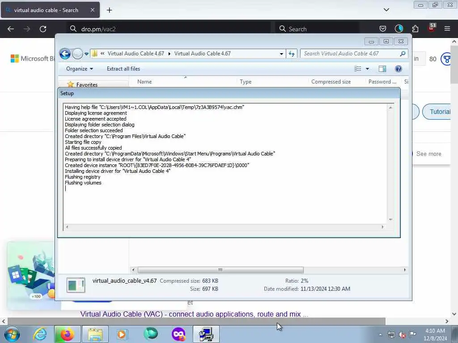Image resolution: width=458 pixels, height=343 pixels.
Task: Click the right arrow of Explorer horizontal scrollbar
Action: point(405,270)
